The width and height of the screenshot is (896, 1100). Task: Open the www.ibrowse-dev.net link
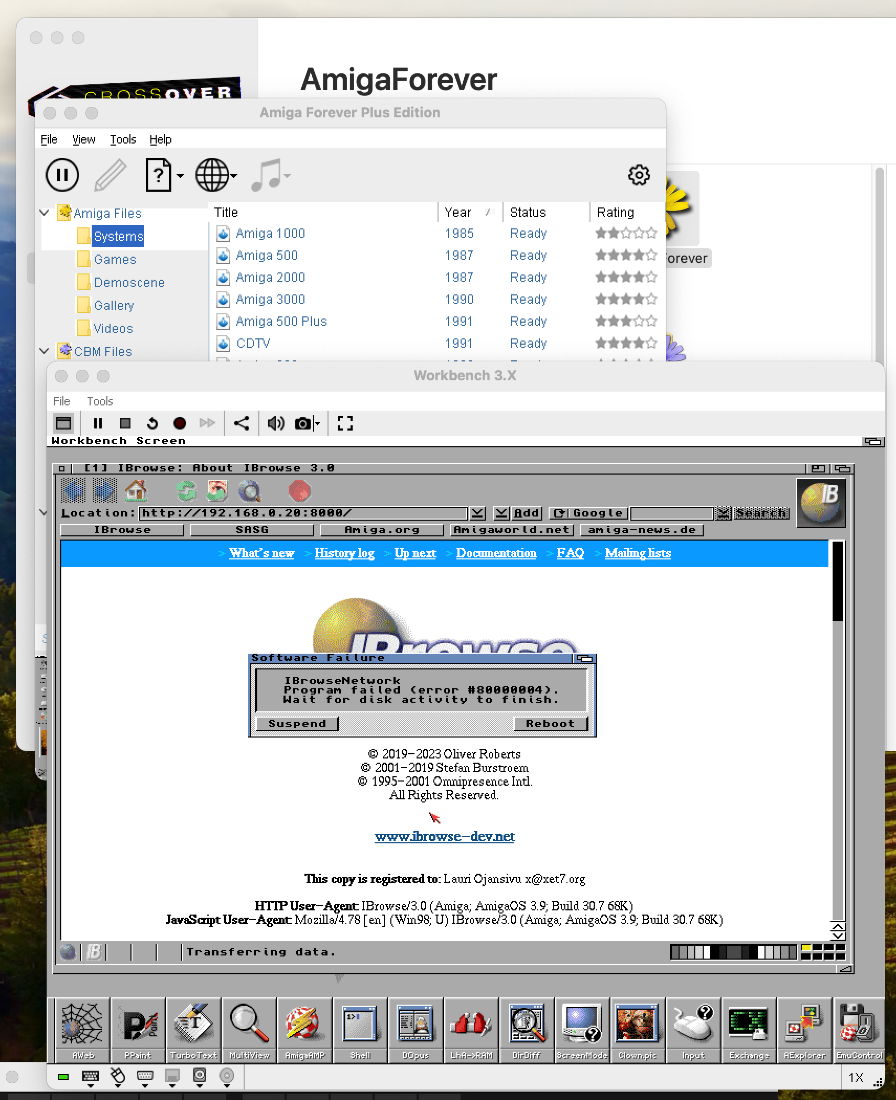(x=445, y=837)
